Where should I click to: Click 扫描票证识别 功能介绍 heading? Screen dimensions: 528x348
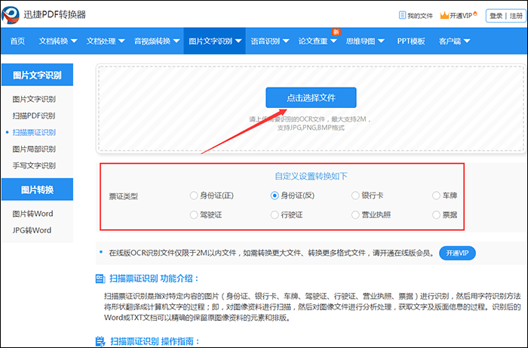click(154, 279)
